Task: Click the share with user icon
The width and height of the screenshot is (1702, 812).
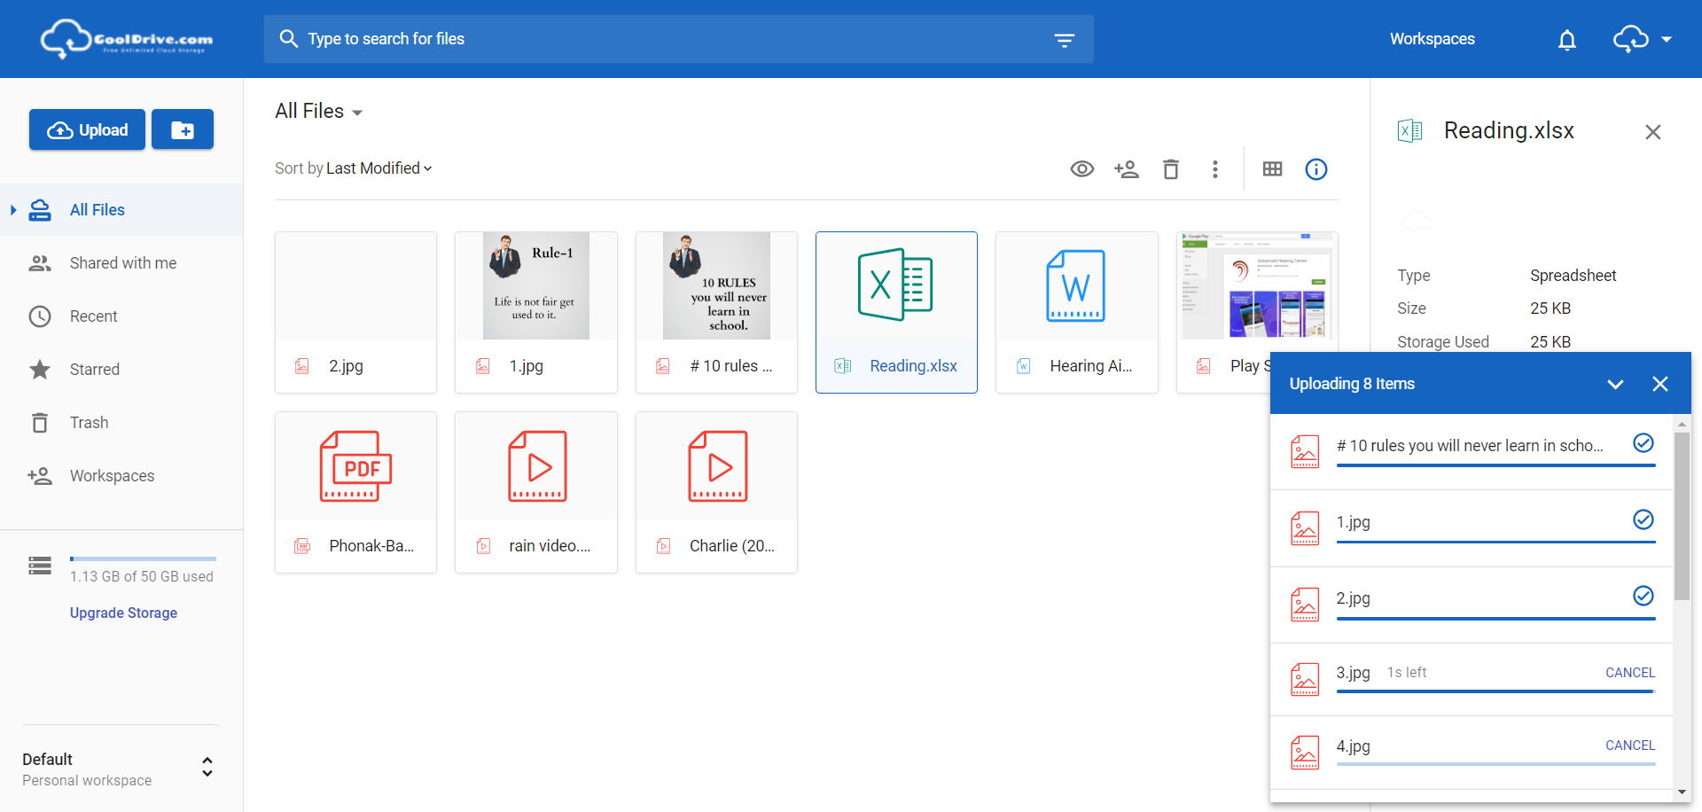Action: 1126,169
